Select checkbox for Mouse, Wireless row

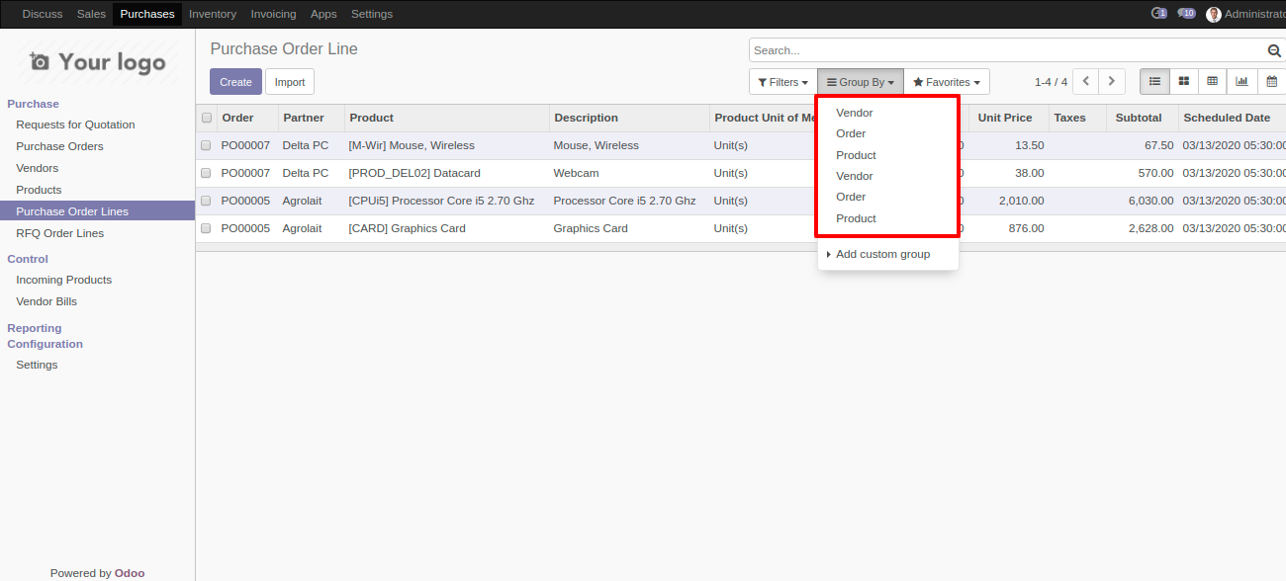[x=206, y=145]
